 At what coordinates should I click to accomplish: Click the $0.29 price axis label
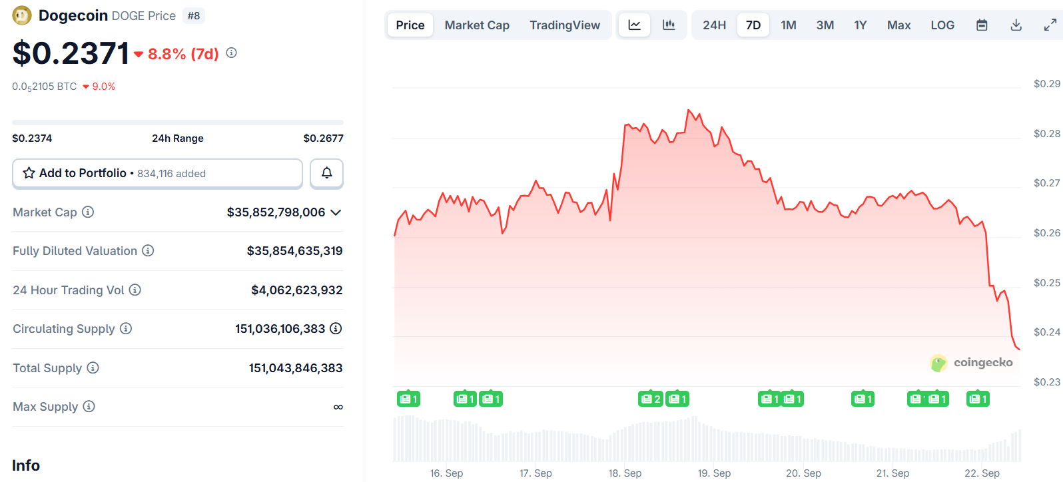pyautogui.click(x=1046, y=84)
